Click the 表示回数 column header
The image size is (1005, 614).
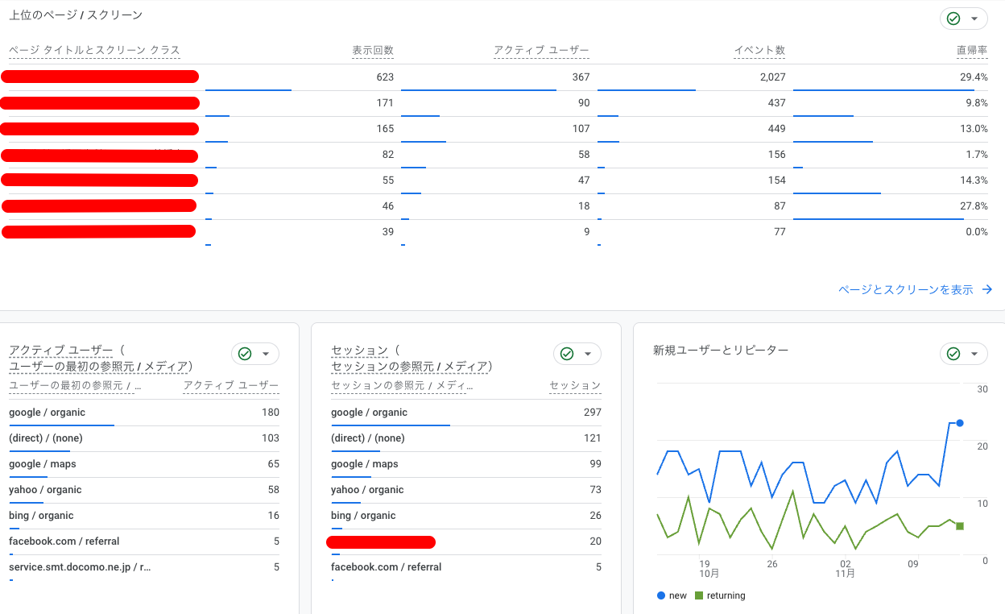tap(373, 50)
